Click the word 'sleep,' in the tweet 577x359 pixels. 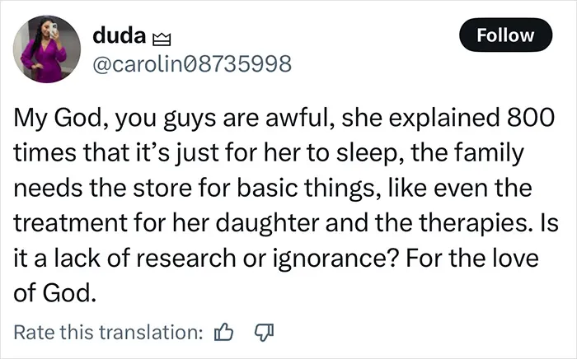tap(370, 154)
